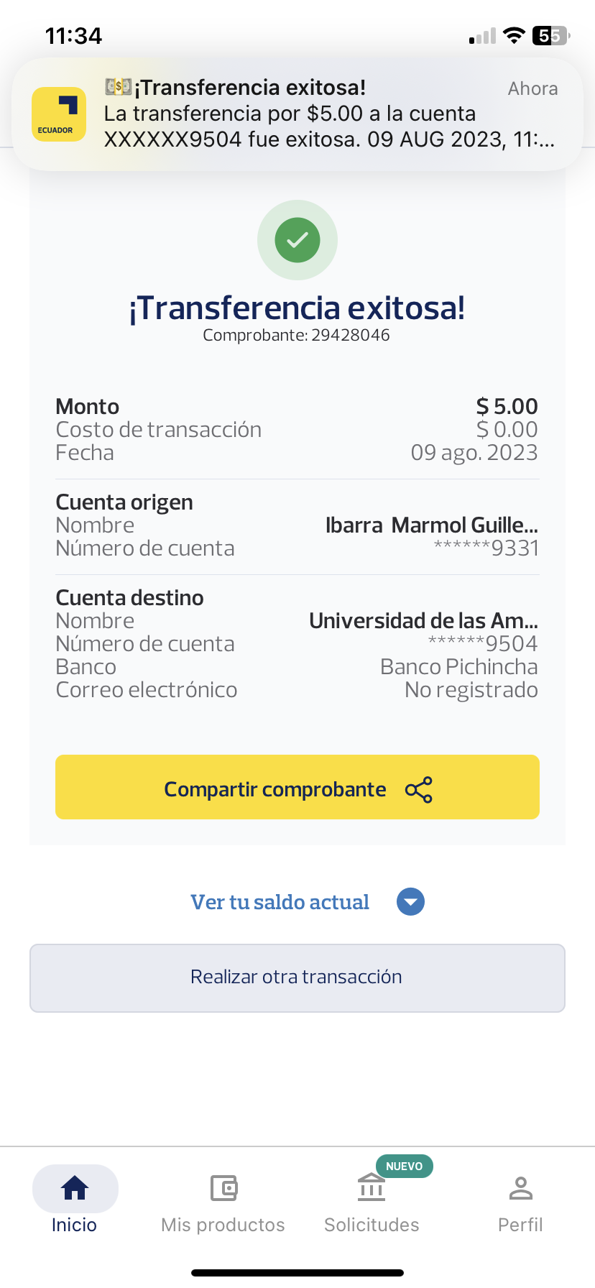This screenshot has height=1288, width=595.
Task: Tap the Inicio home icon
Action: 75,1189
